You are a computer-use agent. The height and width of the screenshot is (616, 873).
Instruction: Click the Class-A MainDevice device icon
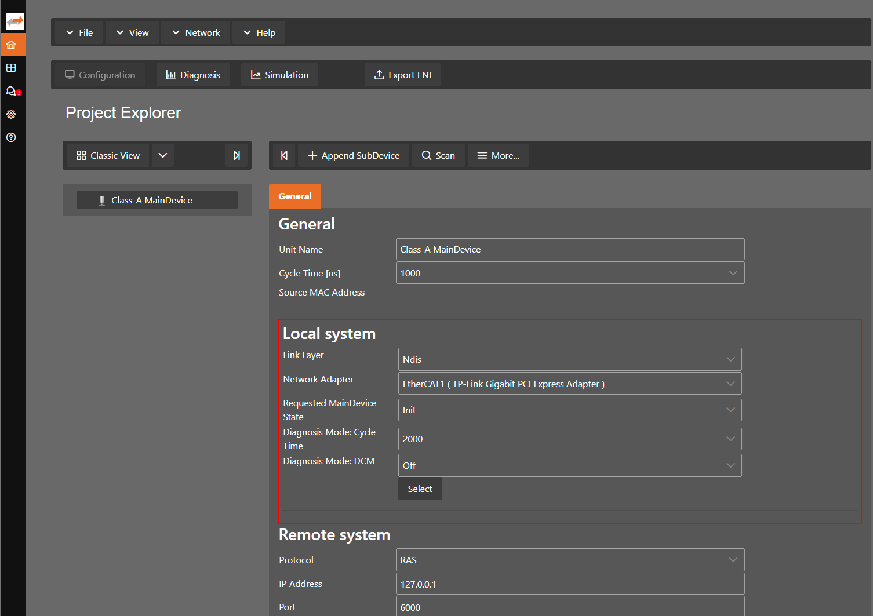102,201
